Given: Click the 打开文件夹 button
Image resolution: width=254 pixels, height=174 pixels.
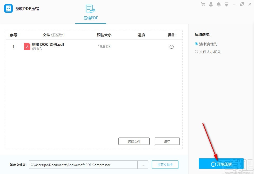Looking at the screenshot, I should 165,164.
